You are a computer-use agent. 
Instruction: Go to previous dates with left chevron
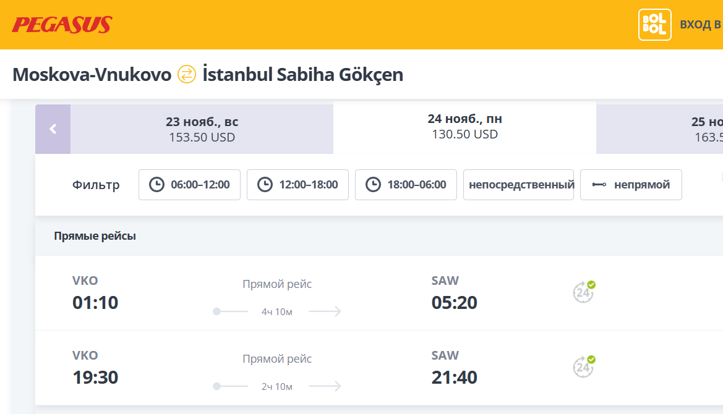[x=53, y=129]
